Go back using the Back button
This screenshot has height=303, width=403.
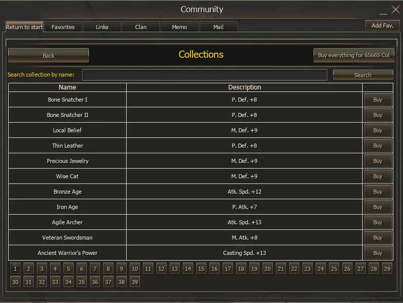pos(49,55)
